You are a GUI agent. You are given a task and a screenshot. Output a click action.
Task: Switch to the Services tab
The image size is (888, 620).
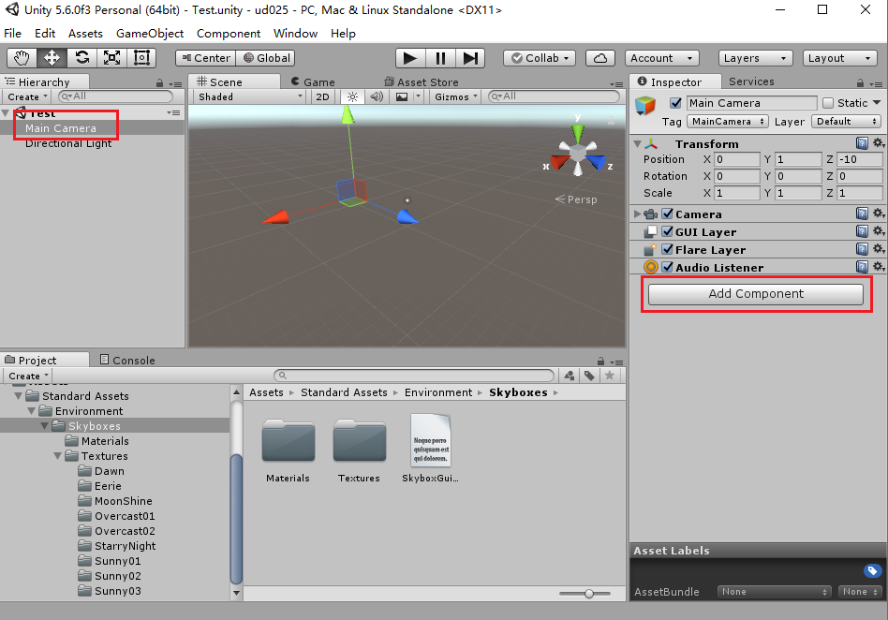[751, 81]
